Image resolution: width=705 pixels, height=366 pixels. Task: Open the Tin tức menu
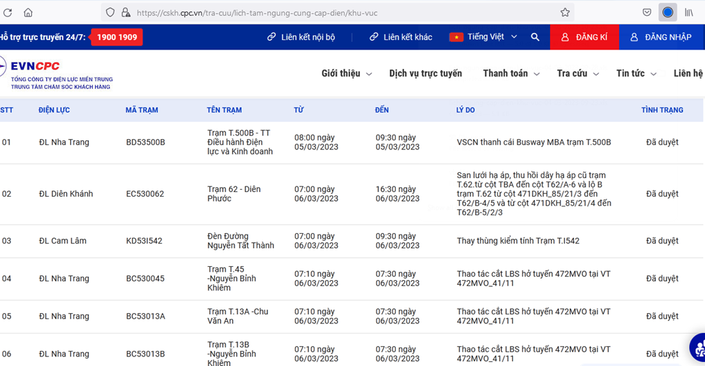(x=636, y=74)
